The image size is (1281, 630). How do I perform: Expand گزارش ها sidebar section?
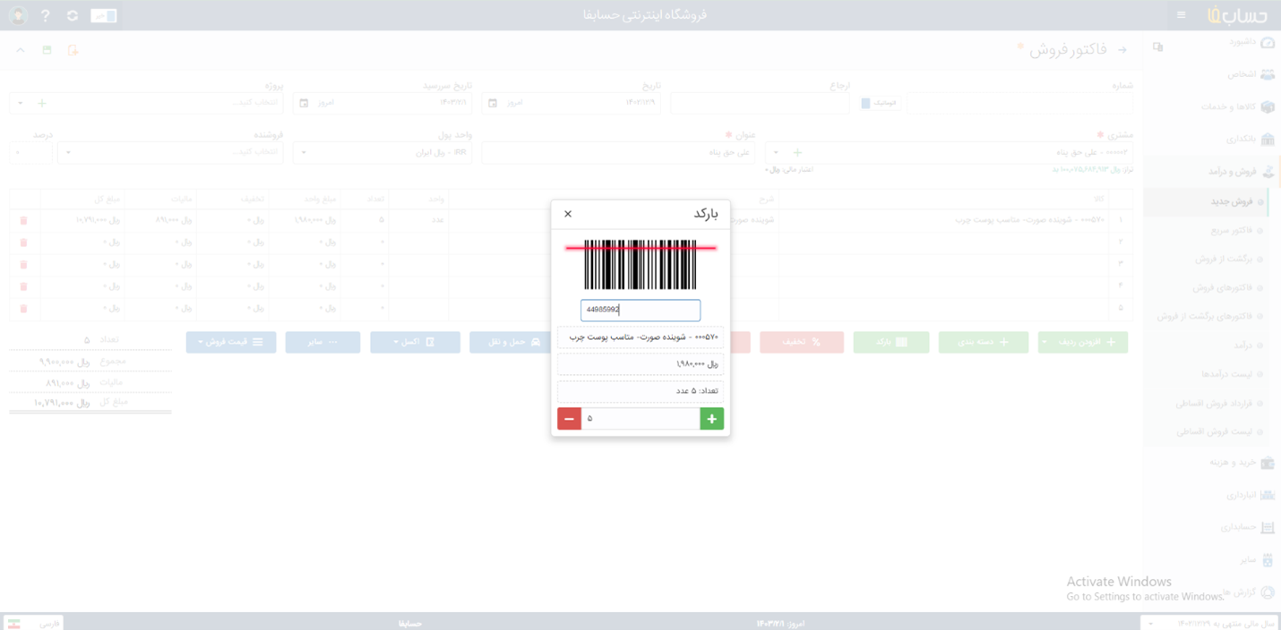pos(1249,592)
